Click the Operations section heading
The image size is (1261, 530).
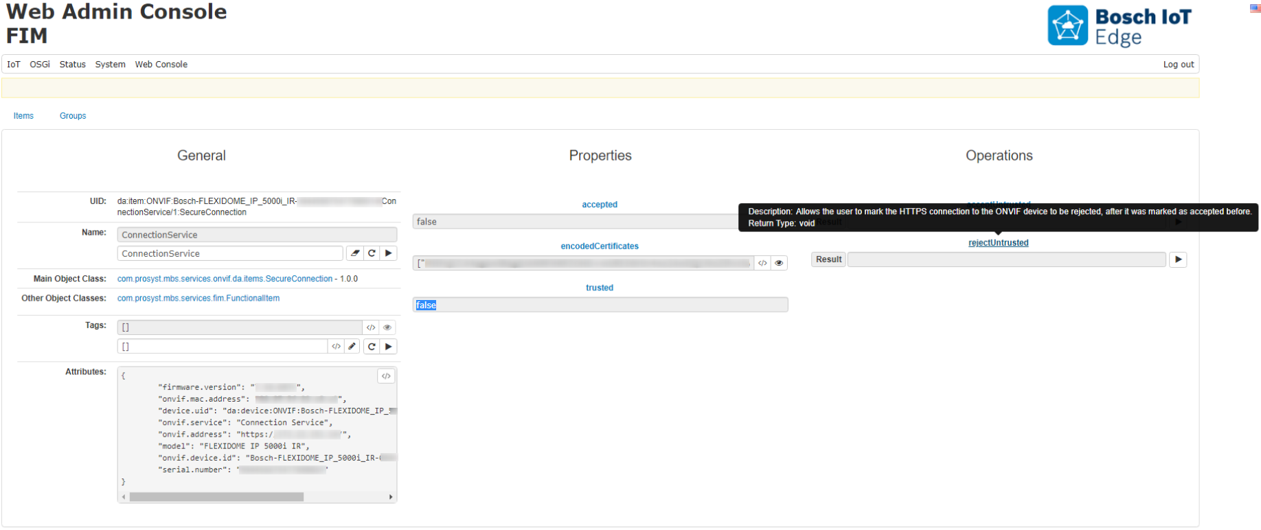(999, 156)
